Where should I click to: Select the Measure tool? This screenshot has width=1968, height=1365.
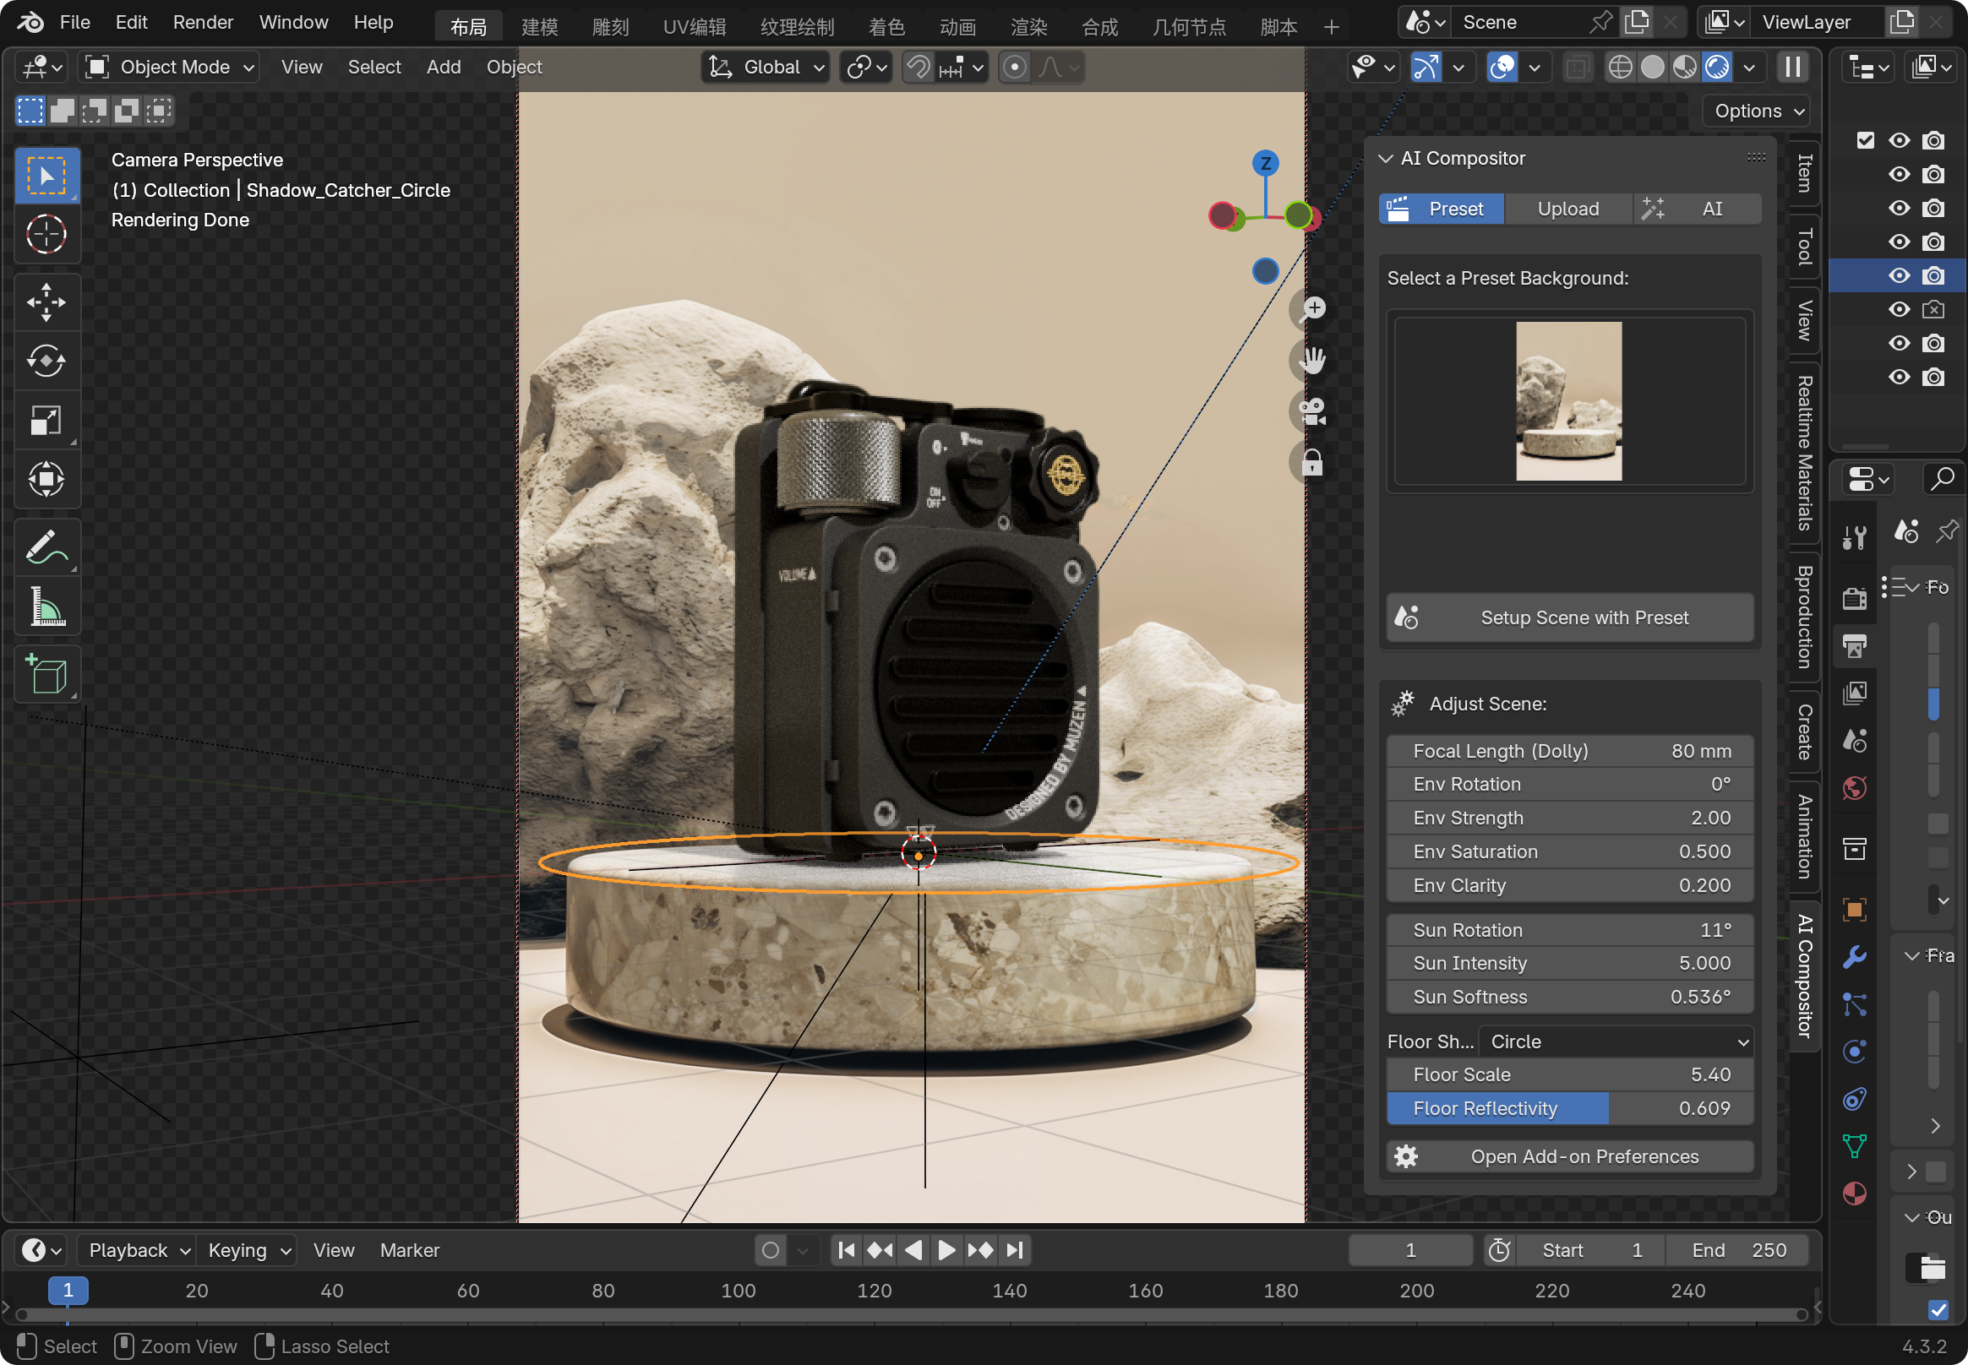coord(46,606)
